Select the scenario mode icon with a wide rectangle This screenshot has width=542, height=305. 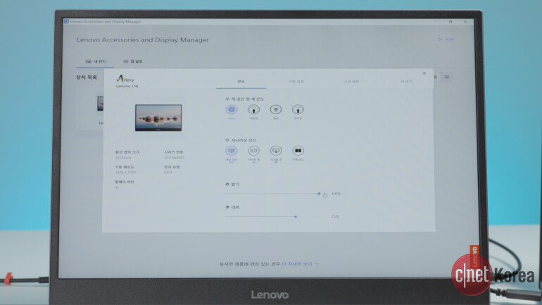pyautogui.click(x=253, y=151)
